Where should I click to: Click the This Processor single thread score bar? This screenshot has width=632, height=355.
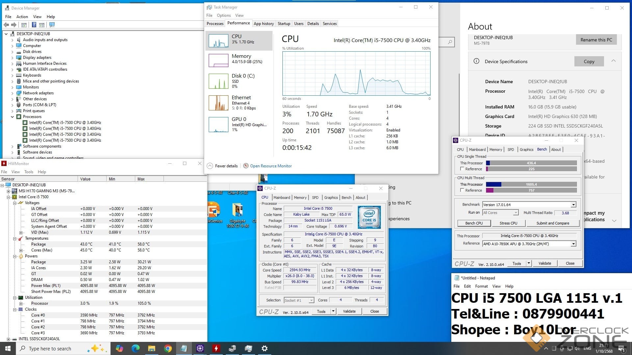tap(531, 163)
